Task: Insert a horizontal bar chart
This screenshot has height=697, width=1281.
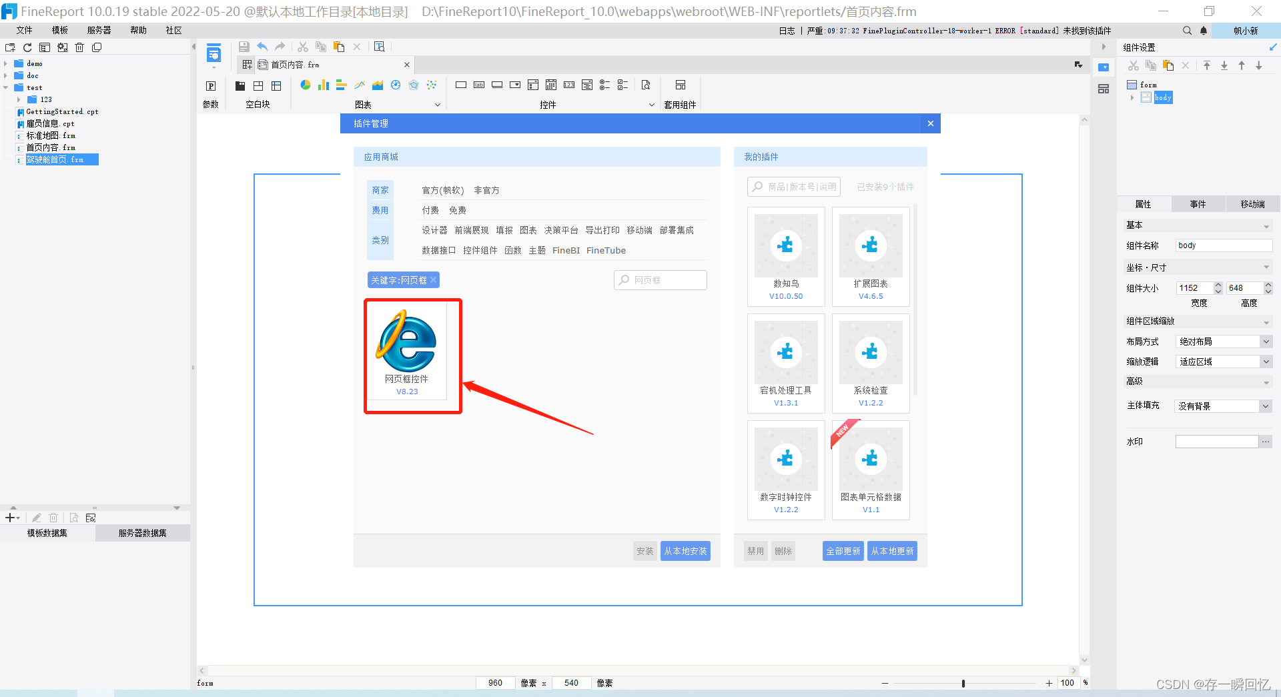Action: (x=342, y=85)
